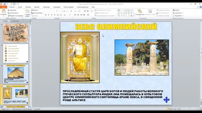Expand the shapes gallery more arrow
This screenshot has width=202, height=113.
click(x=134, y=16)
